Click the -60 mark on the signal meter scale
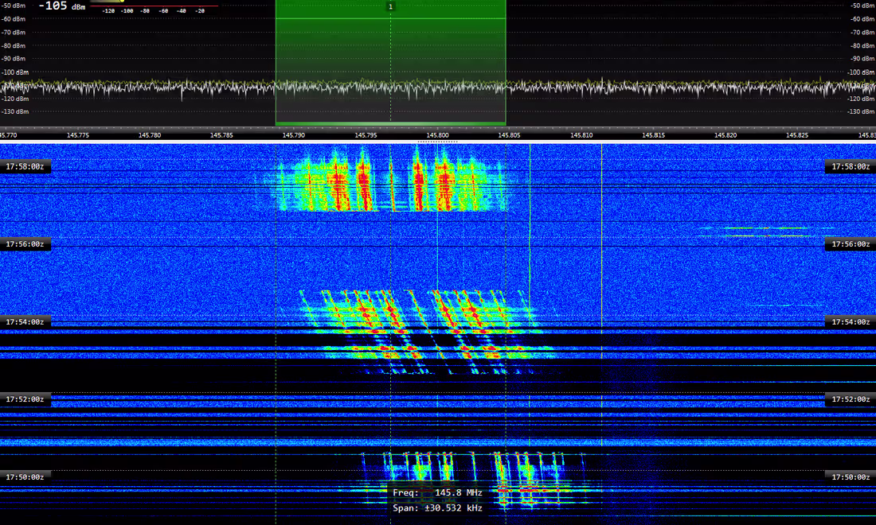Image resolution: width=876 pixels, height=525 pixels. pos(163,10)
